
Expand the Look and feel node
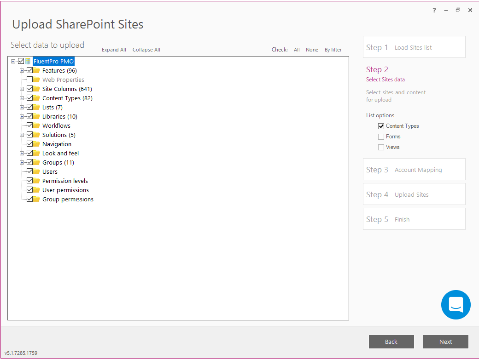(x=22, y=153)
